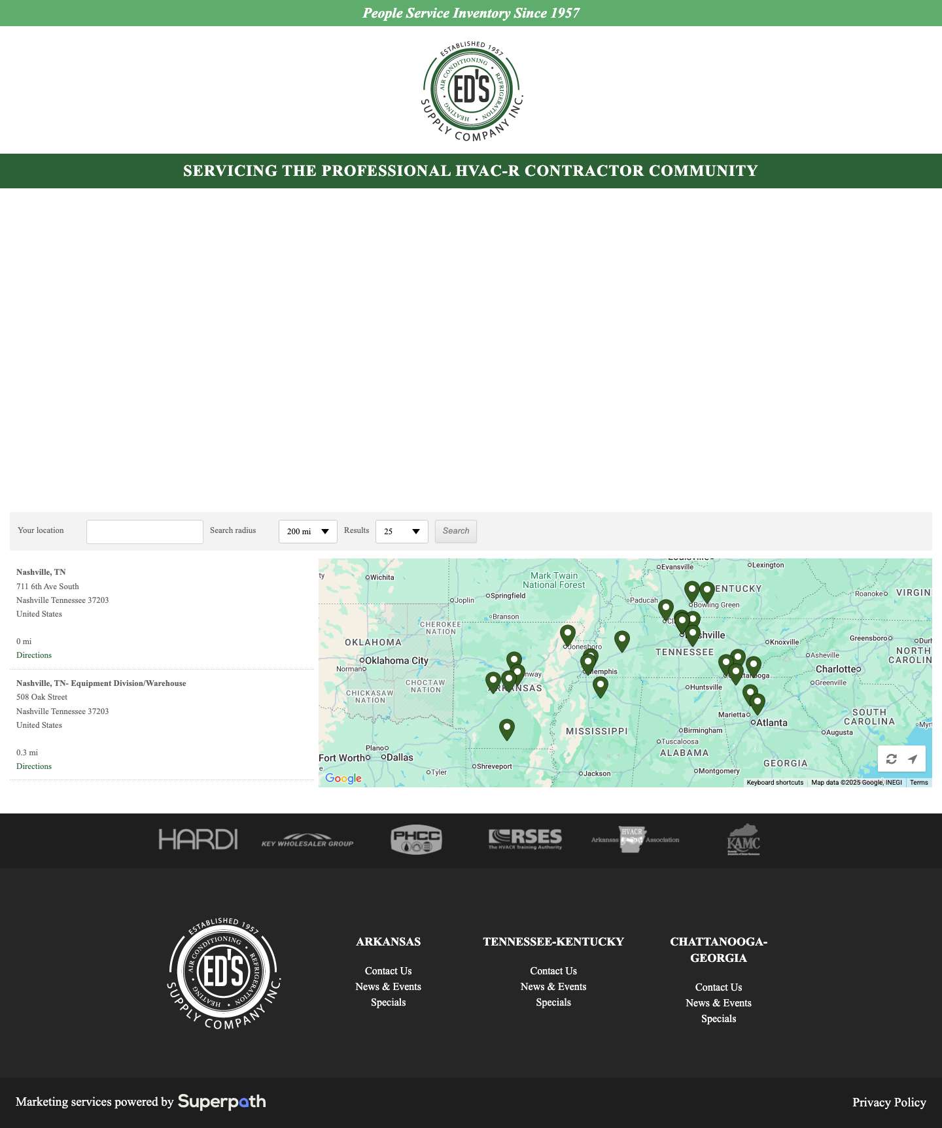
Task: Open the Key Wholesaler Group logo
Action: [307, 840]
